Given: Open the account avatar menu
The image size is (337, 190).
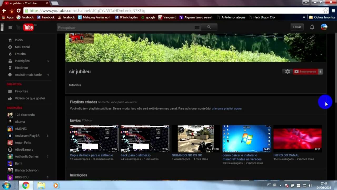Looking at the screenshot, I should click(x=324, y=27).
